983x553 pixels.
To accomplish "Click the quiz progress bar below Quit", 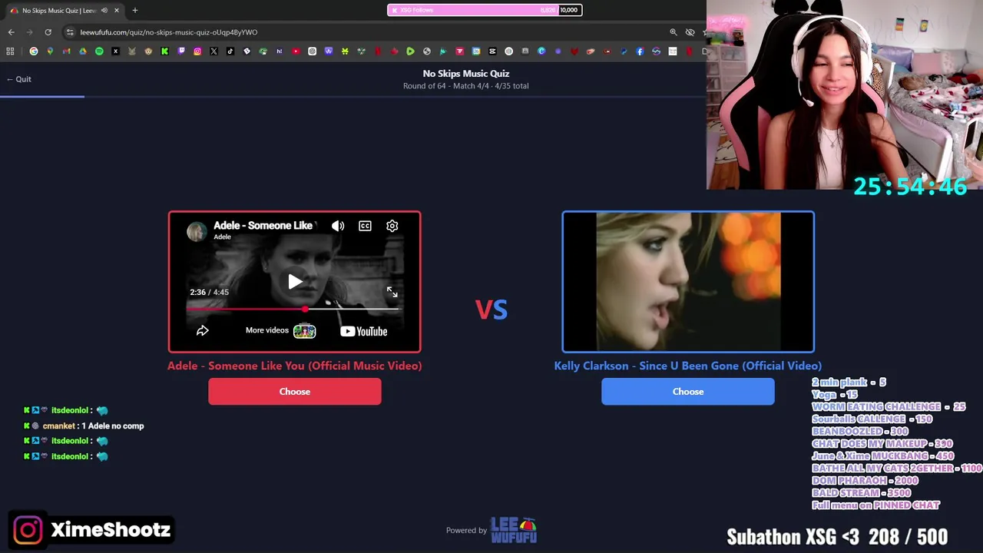I will pyautogui.click(x=353, y=97).
